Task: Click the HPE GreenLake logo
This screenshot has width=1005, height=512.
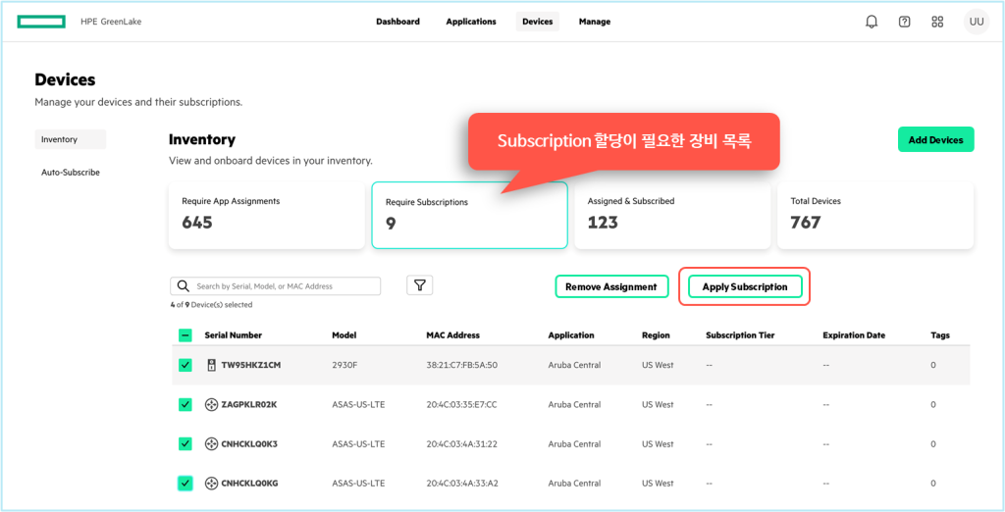Action: click(41, 22)
